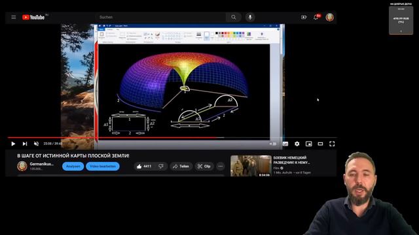
Task: Go to YouTube home via logo
Action: (33, 18)
